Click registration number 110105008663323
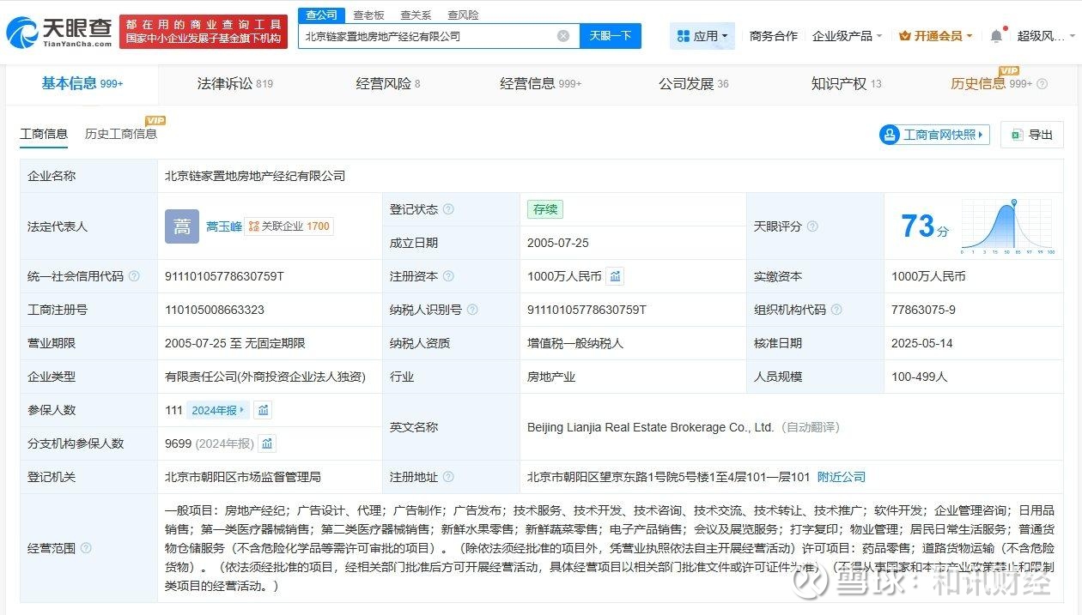This screenshot has height=615, width=1082. (215, 310)
